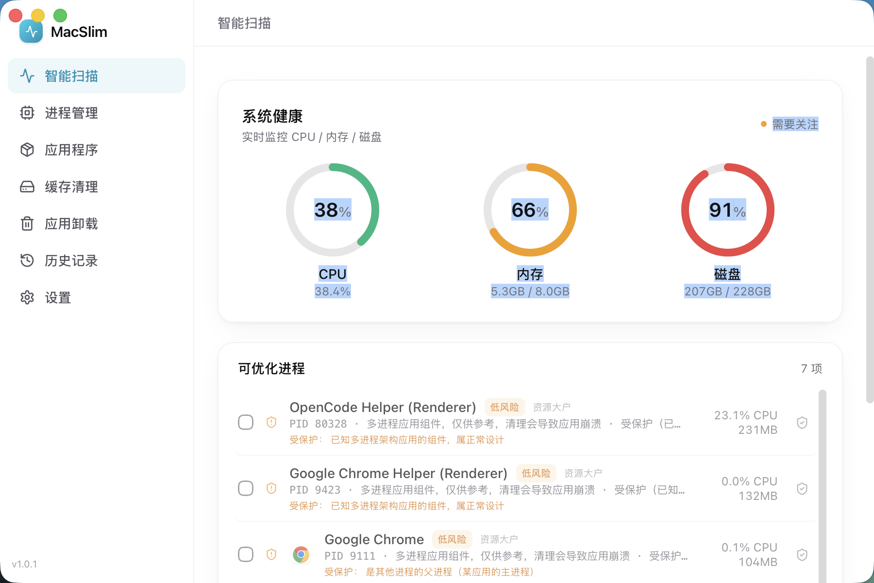
Task: Click PID 80328 description line
Action: point(485,424)
